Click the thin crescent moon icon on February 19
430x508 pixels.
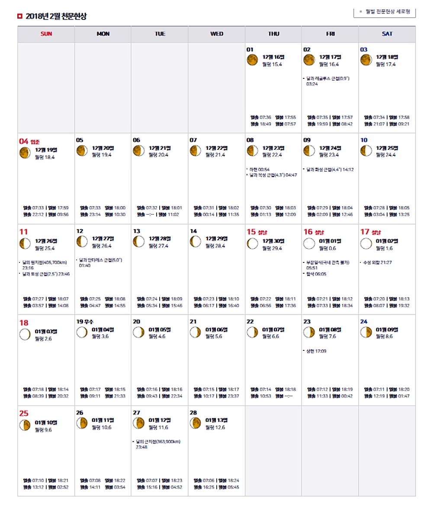pos(82,332)
